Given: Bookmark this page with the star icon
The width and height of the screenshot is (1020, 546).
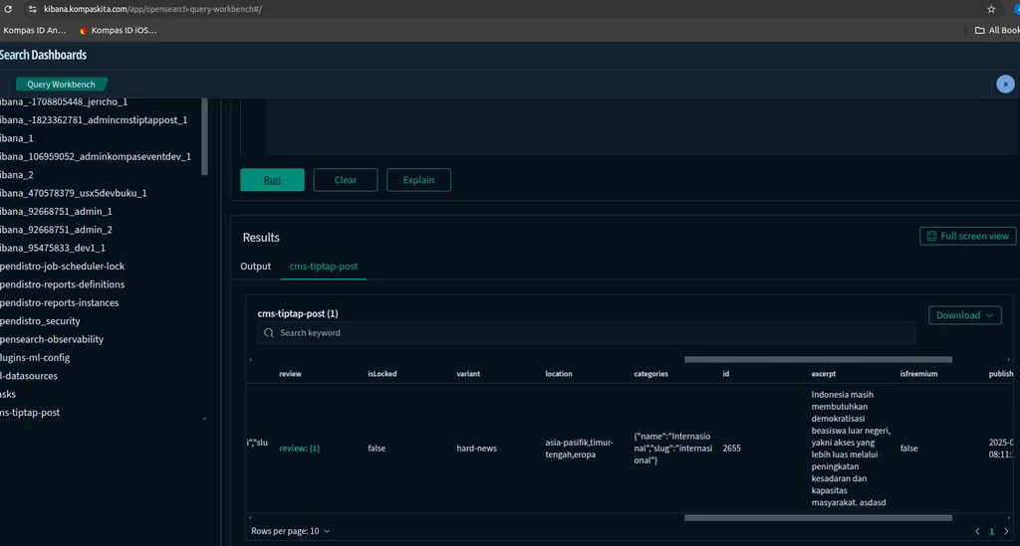Looking at the screenshot, I should tap(991, 9).
